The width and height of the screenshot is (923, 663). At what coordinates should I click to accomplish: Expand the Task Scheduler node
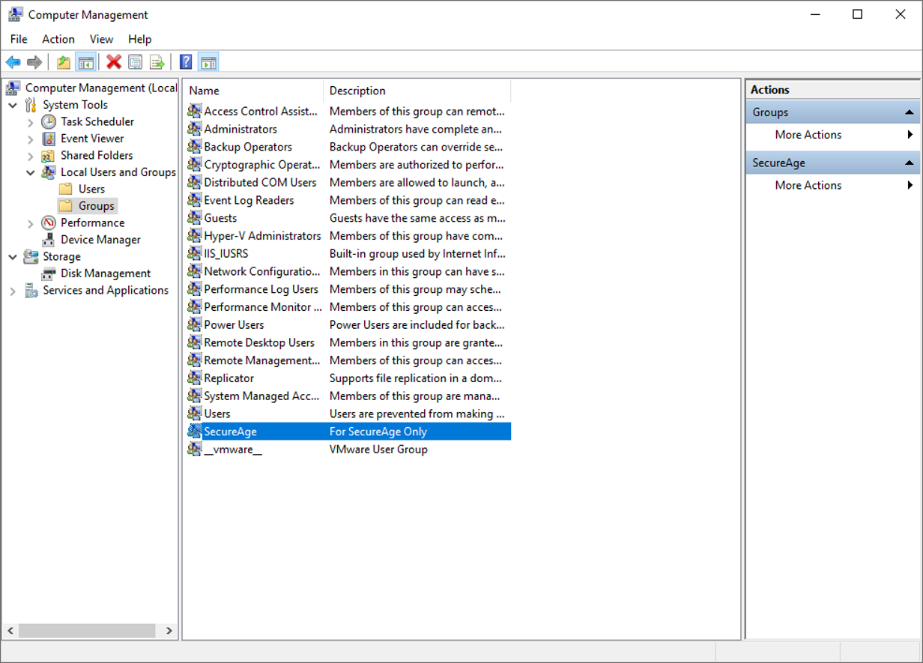31,122
